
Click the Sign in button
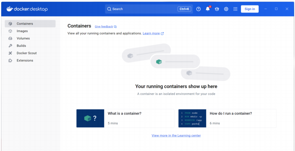250,9
